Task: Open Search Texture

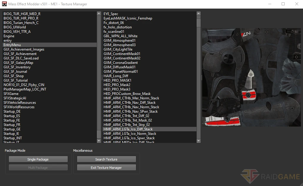Action: point(106,159)
